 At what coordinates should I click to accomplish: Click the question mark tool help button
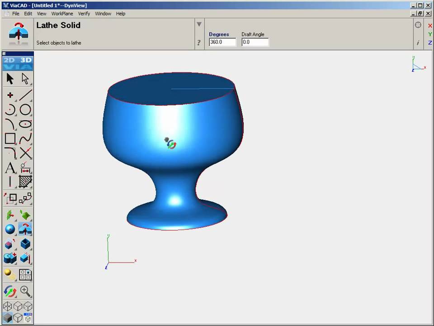(199, 43)
